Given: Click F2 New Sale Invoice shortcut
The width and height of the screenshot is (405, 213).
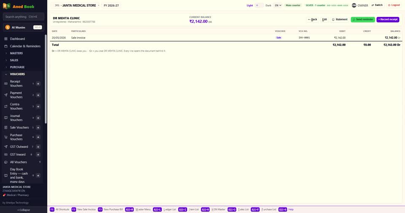Looking at the screenshot, I should click(84, 209).
